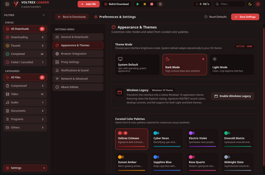The image size is (265, 175).
Task: Open Batch Download
Action: coord(116,4)
